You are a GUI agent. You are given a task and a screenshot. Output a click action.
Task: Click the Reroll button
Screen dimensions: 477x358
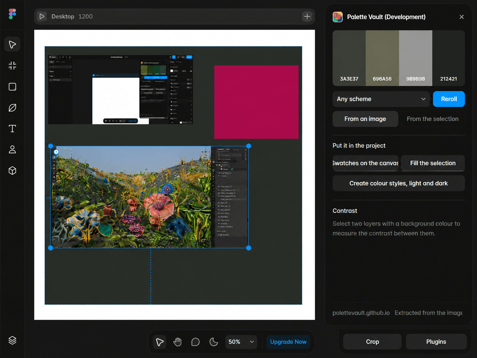click(449, 99)
